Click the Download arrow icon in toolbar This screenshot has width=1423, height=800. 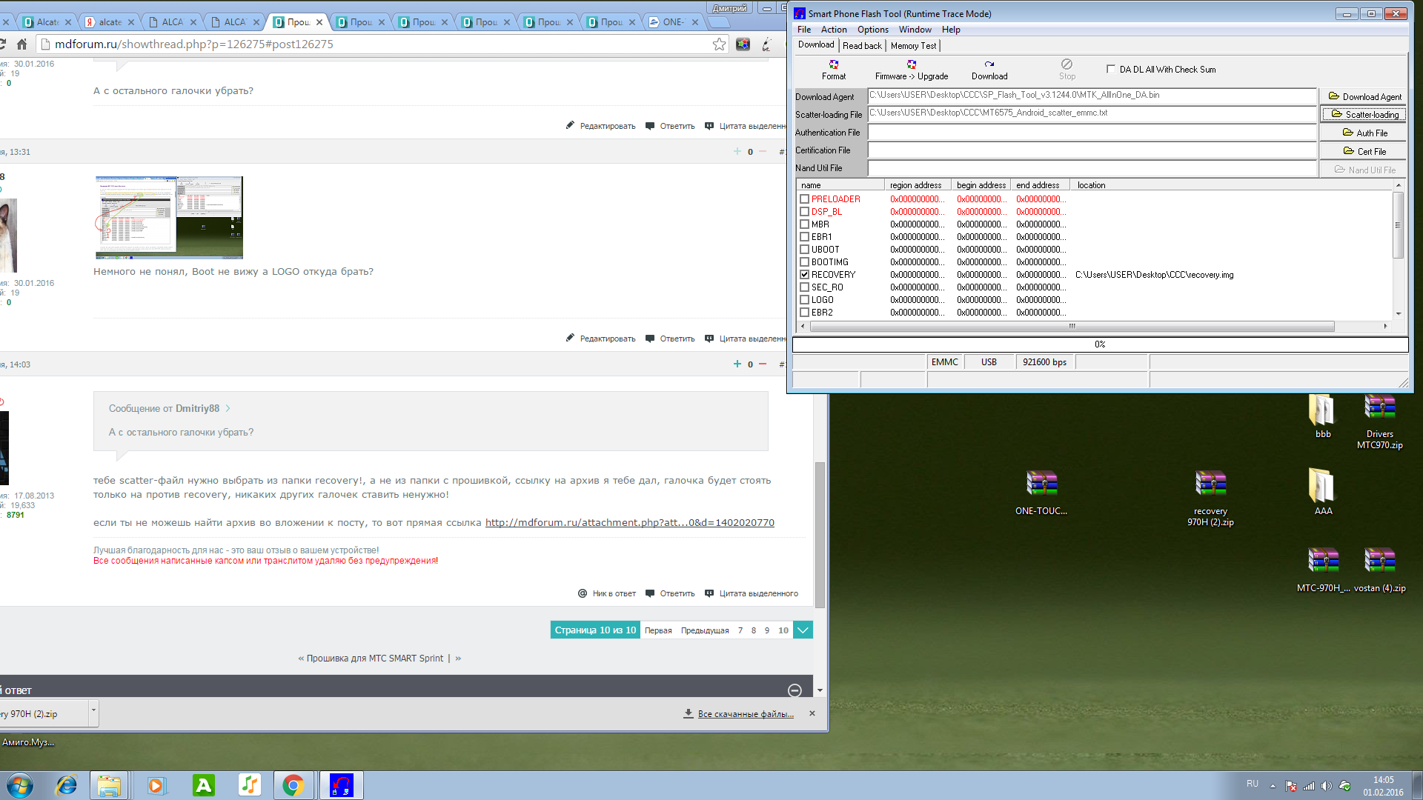989,65
